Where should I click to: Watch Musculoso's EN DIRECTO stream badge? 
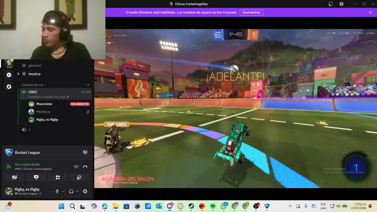(80, 104)
